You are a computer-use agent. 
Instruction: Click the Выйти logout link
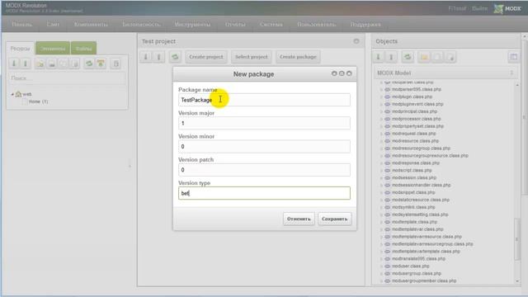point(479,8)
